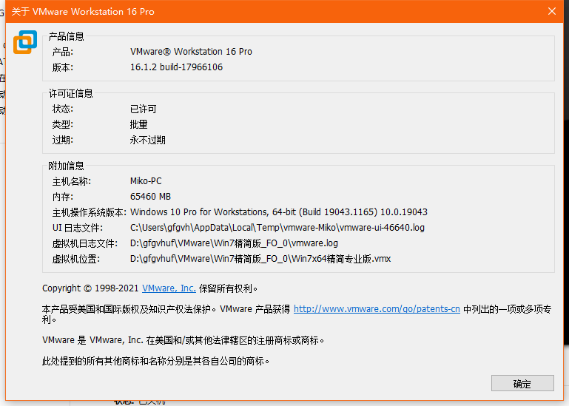Click the dialog title bar text
The width and height of the screenshot is (569, 406).
[x=83, y=11]
